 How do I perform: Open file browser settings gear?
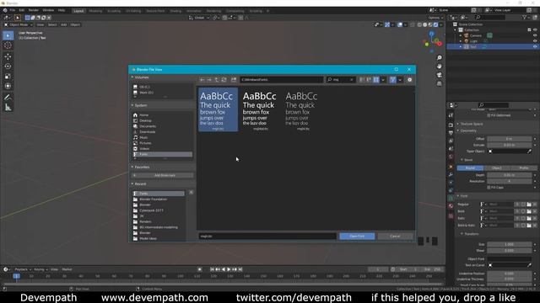pyautogui.click(x=409, y=80)
